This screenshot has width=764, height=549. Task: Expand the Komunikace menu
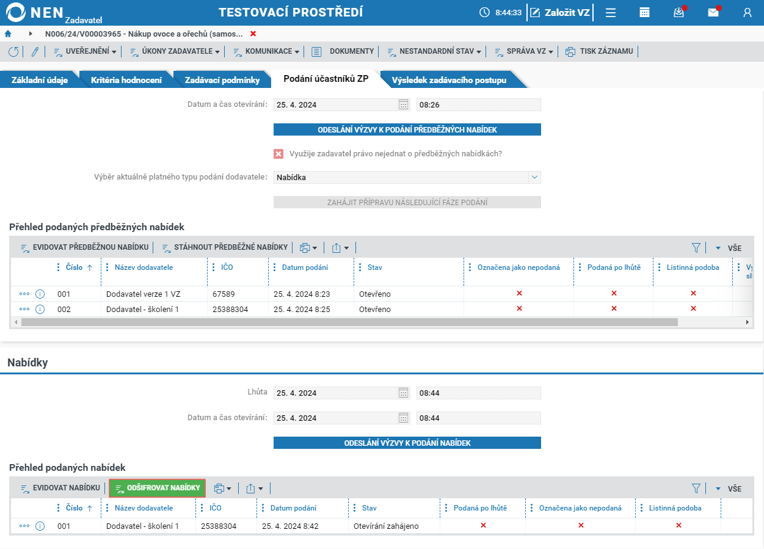[x=266, y=52]
